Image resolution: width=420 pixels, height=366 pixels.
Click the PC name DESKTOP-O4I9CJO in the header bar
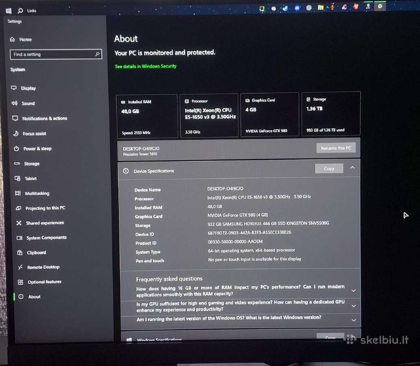tap(141, 148)
